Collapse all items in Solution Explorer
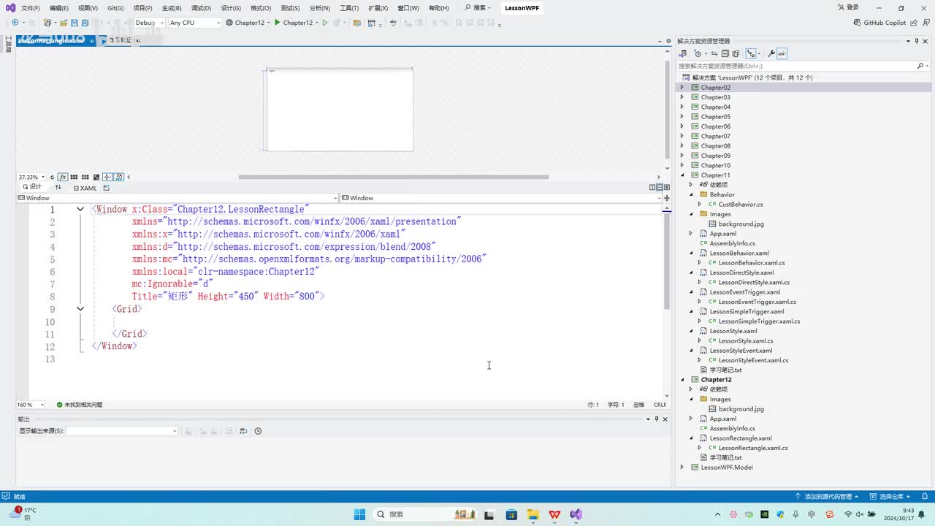This screenshot has width=935, height=526. point(725,53)
